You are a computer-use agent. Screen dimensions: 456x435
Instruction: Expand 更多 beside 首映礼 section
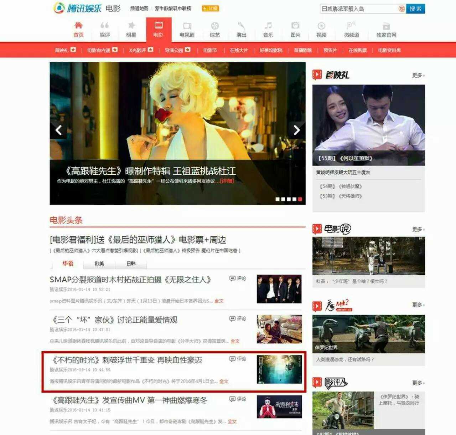418,75
